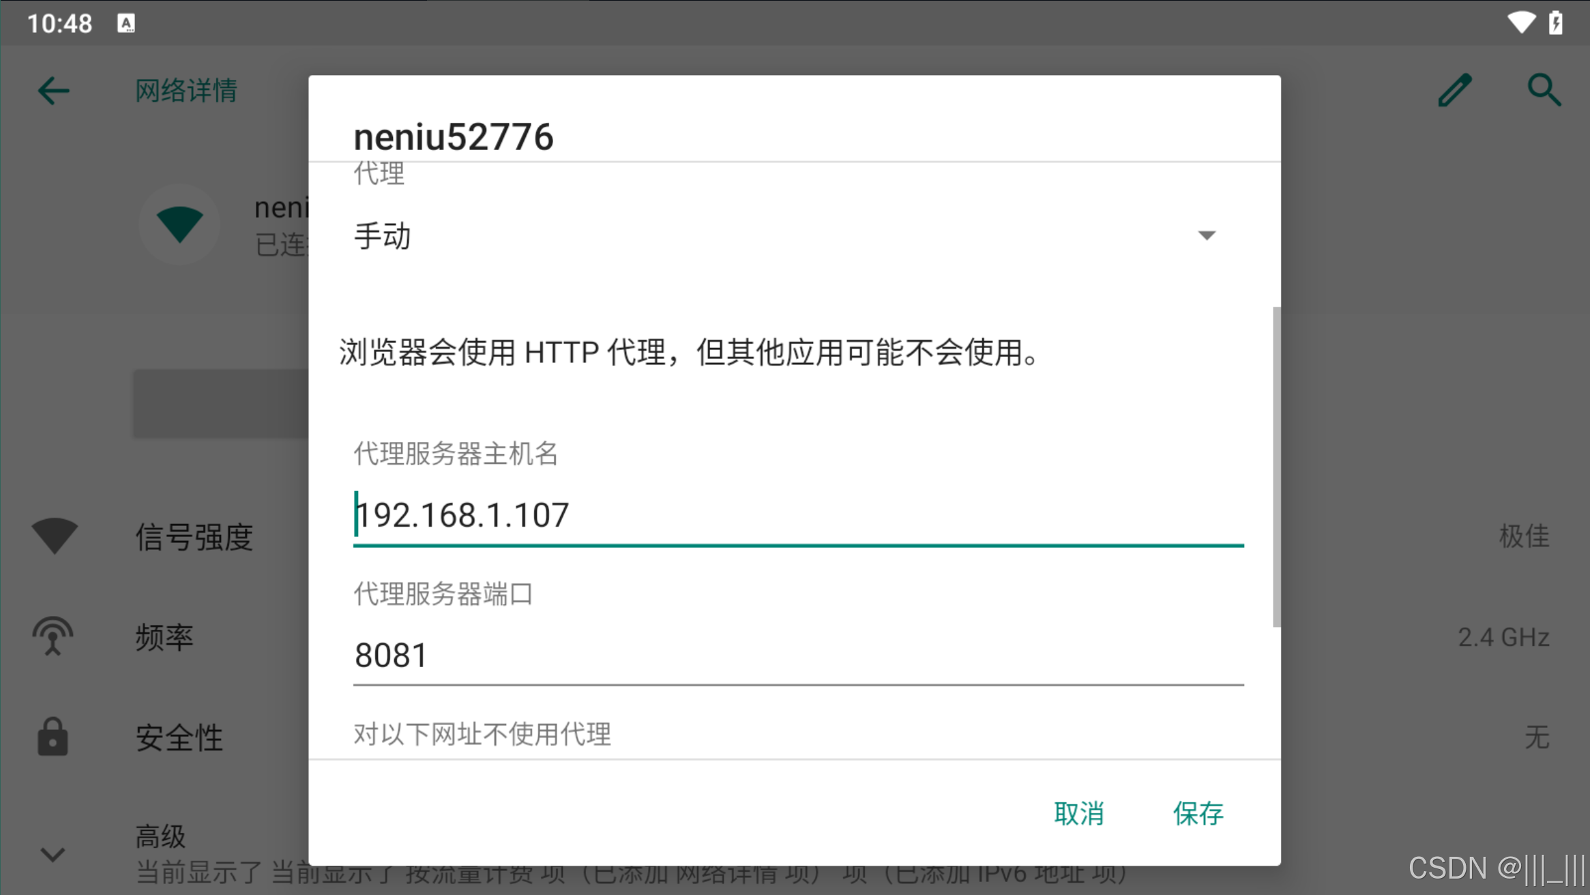1590x895 pixels.
Task: Tap the back arrow icon
Action: [x=53, y=91]
